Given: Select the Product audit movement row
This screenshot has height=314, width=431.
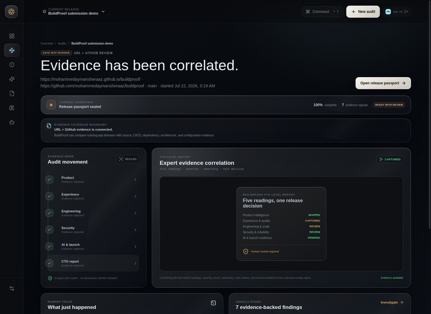Looking at the screenshot, I should (x=92, y=179).
